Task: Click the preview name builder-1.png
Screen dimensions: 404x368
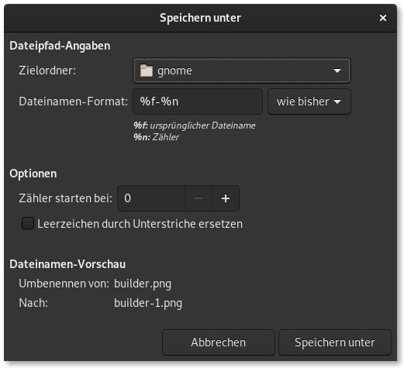Action: coord(148,303)
